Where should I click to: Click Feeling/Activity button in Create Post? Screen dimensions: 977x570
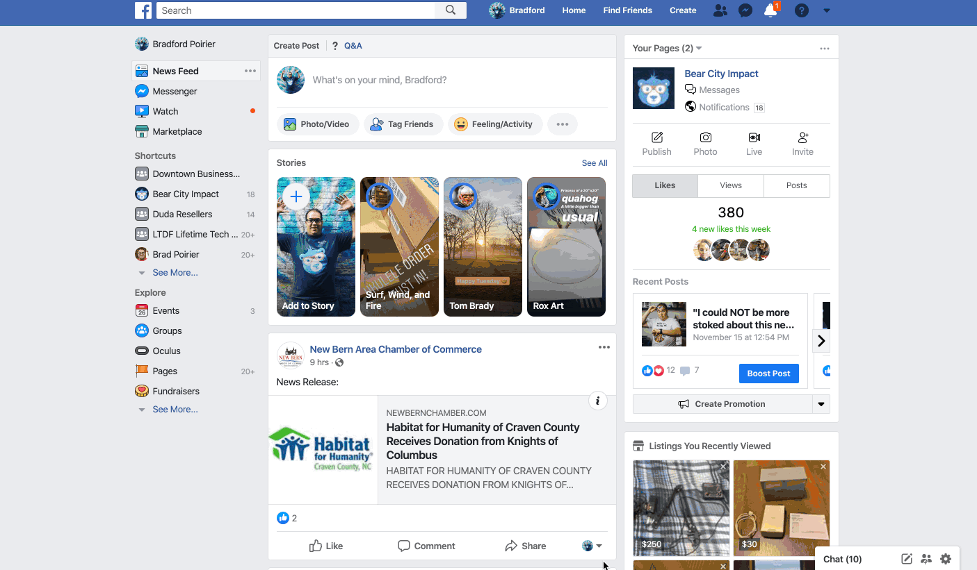pos(495,124)
